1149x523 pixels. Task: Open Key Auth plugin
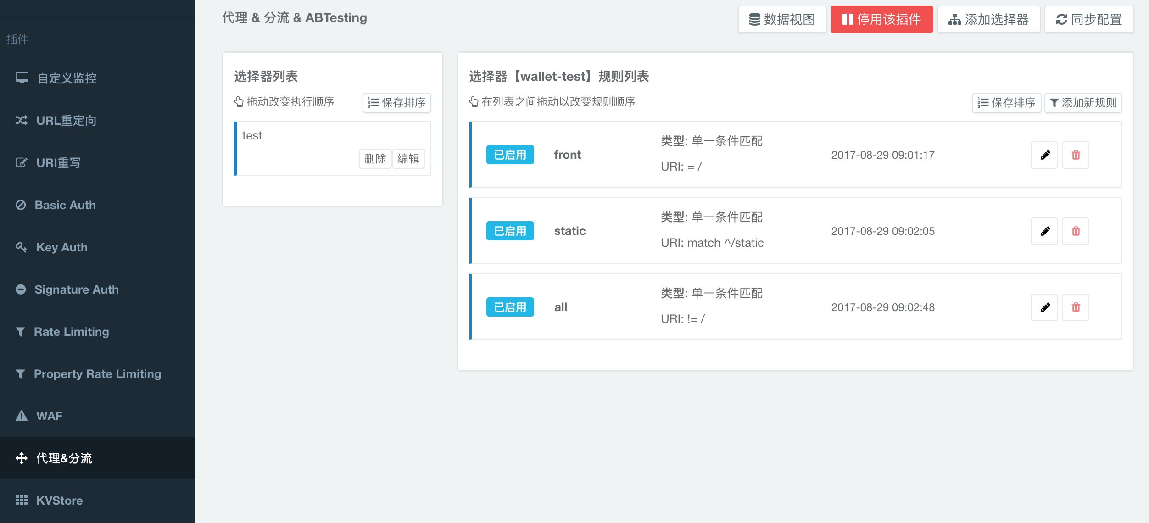pos(97,247)
